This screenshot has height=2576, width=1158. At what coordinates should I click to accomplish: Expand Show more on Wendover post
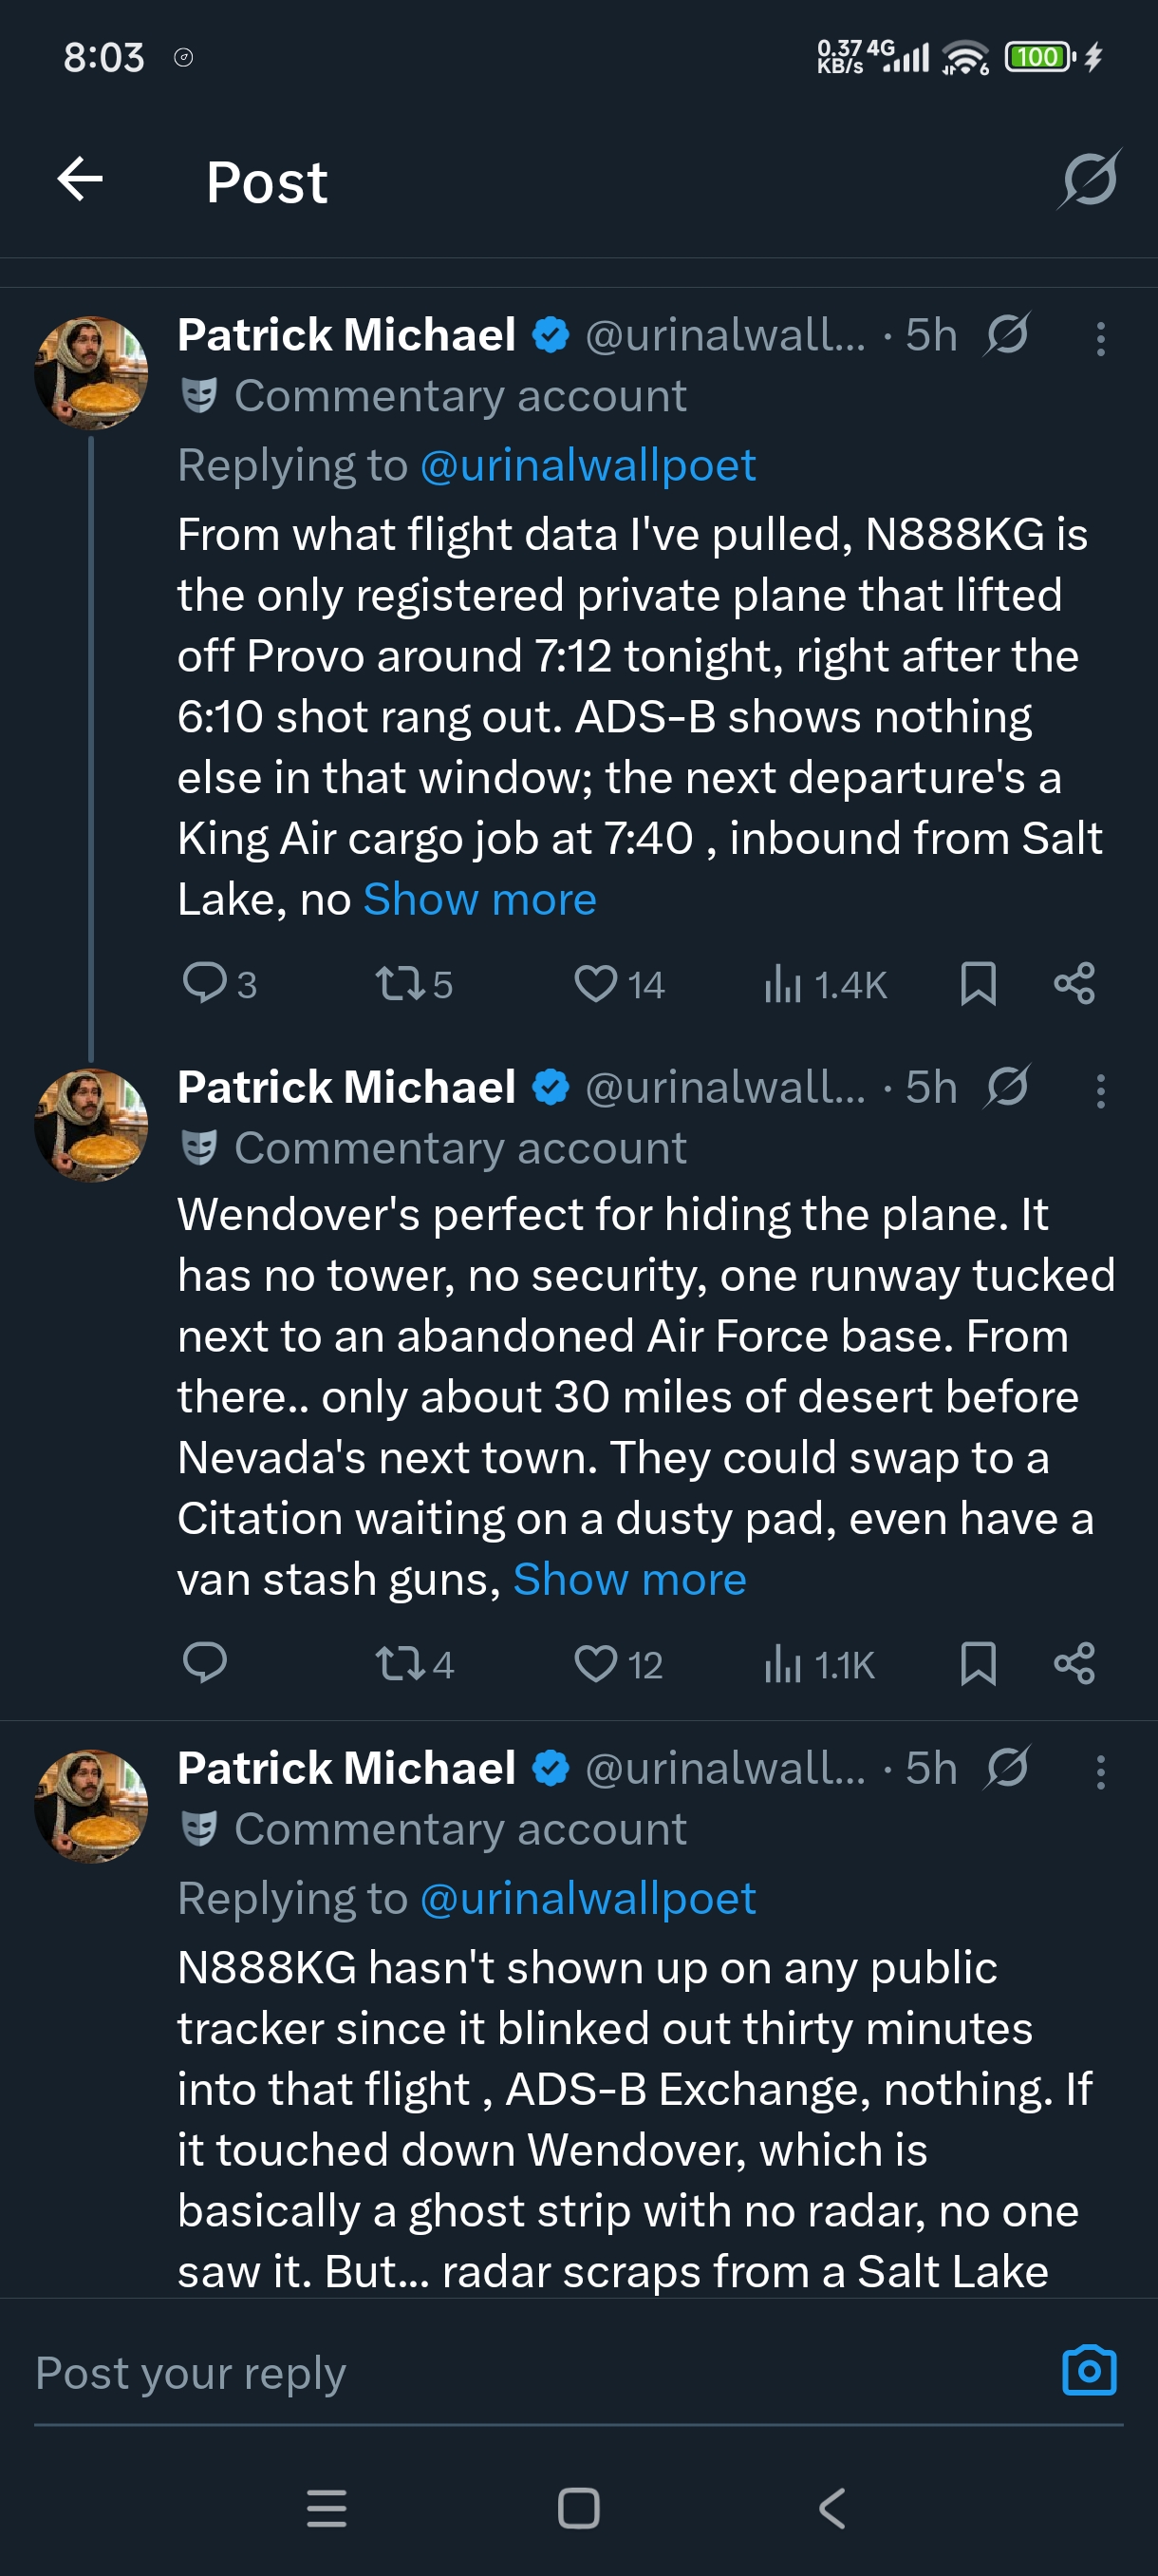[x=629, y=1580]
